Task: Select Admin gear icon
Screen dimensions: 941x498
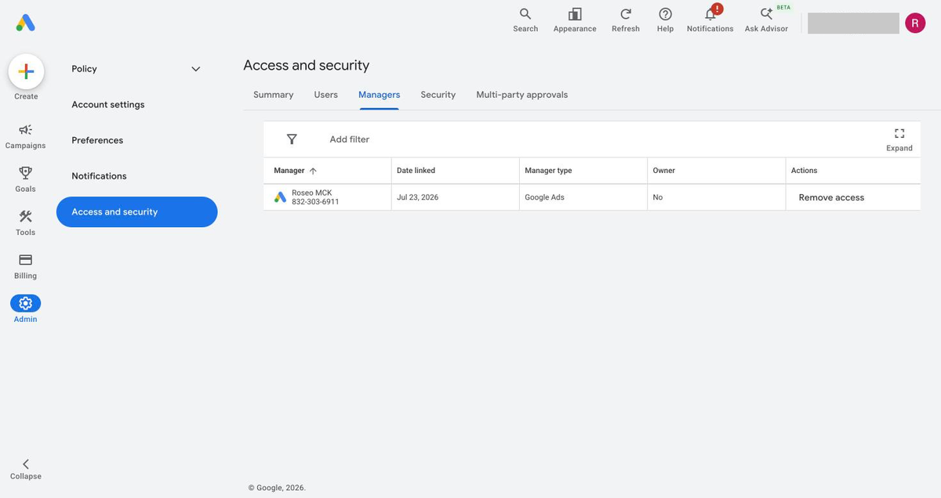Action: click(25, 303)
